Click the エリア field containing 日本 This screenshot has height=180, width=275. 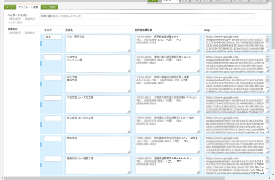click(53, 37)
